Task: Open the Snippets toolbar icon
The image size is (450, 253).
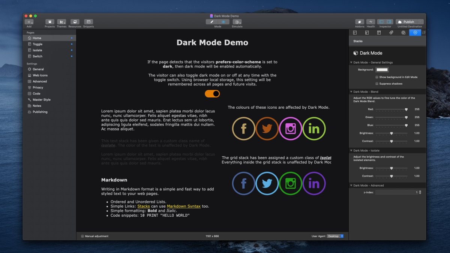Action: pos(88,22)
